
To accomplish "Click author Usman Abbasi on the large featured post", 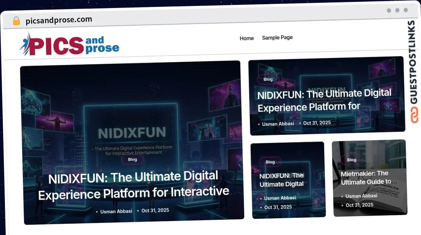I will 116,211.
